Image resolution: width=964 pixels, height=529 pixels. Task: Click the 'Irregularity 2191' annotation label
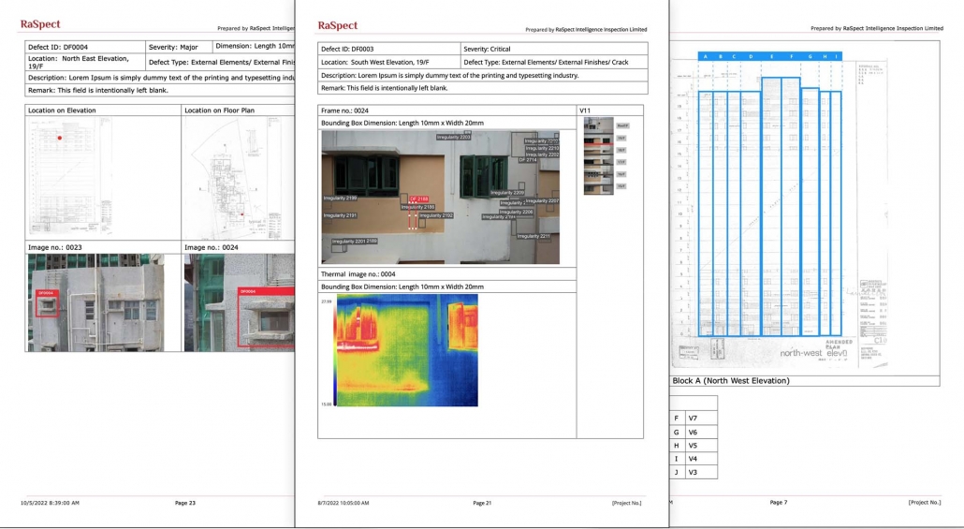pyautogui.click(x=340, y=215)
